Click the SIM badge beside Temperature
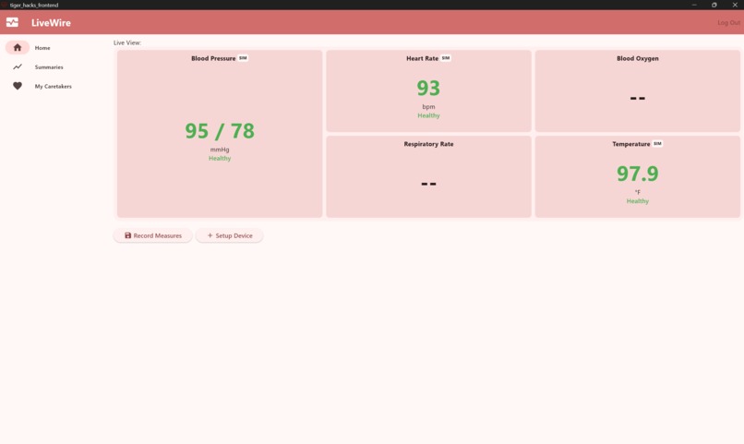 657,143
